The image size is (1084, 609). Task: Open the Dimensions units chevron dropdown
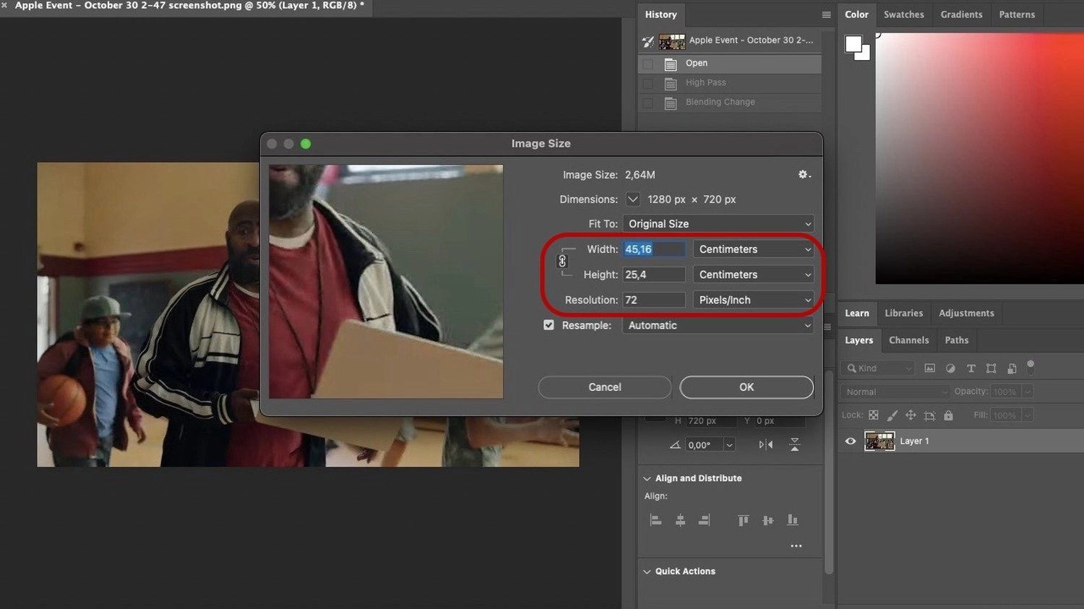(x=632, y=199)
